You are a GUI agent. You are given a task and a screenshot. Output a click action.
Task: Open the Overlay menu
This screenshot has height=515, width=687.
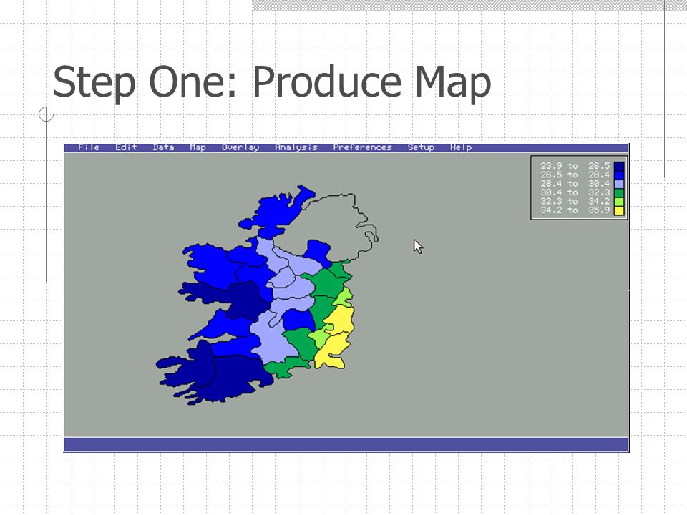coord(240,147)
